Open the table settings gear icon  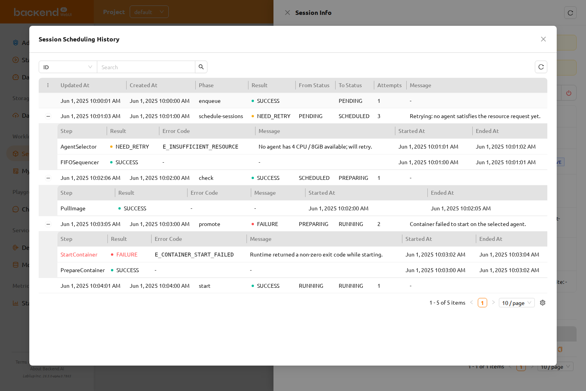[x=543, y=303]
